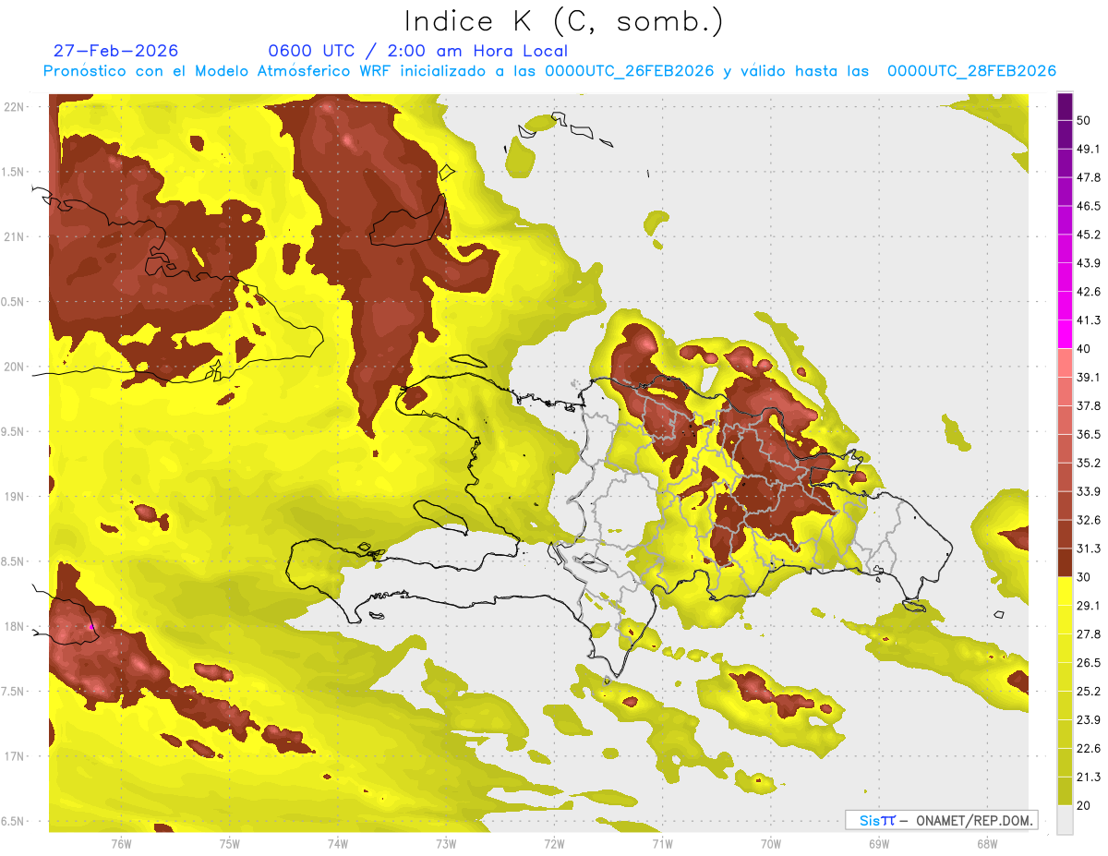Image resolution: width=1108 pixels, height=856 pixels.
Task: Click the "22N" latitude label
Action: (x=15, y=107)
